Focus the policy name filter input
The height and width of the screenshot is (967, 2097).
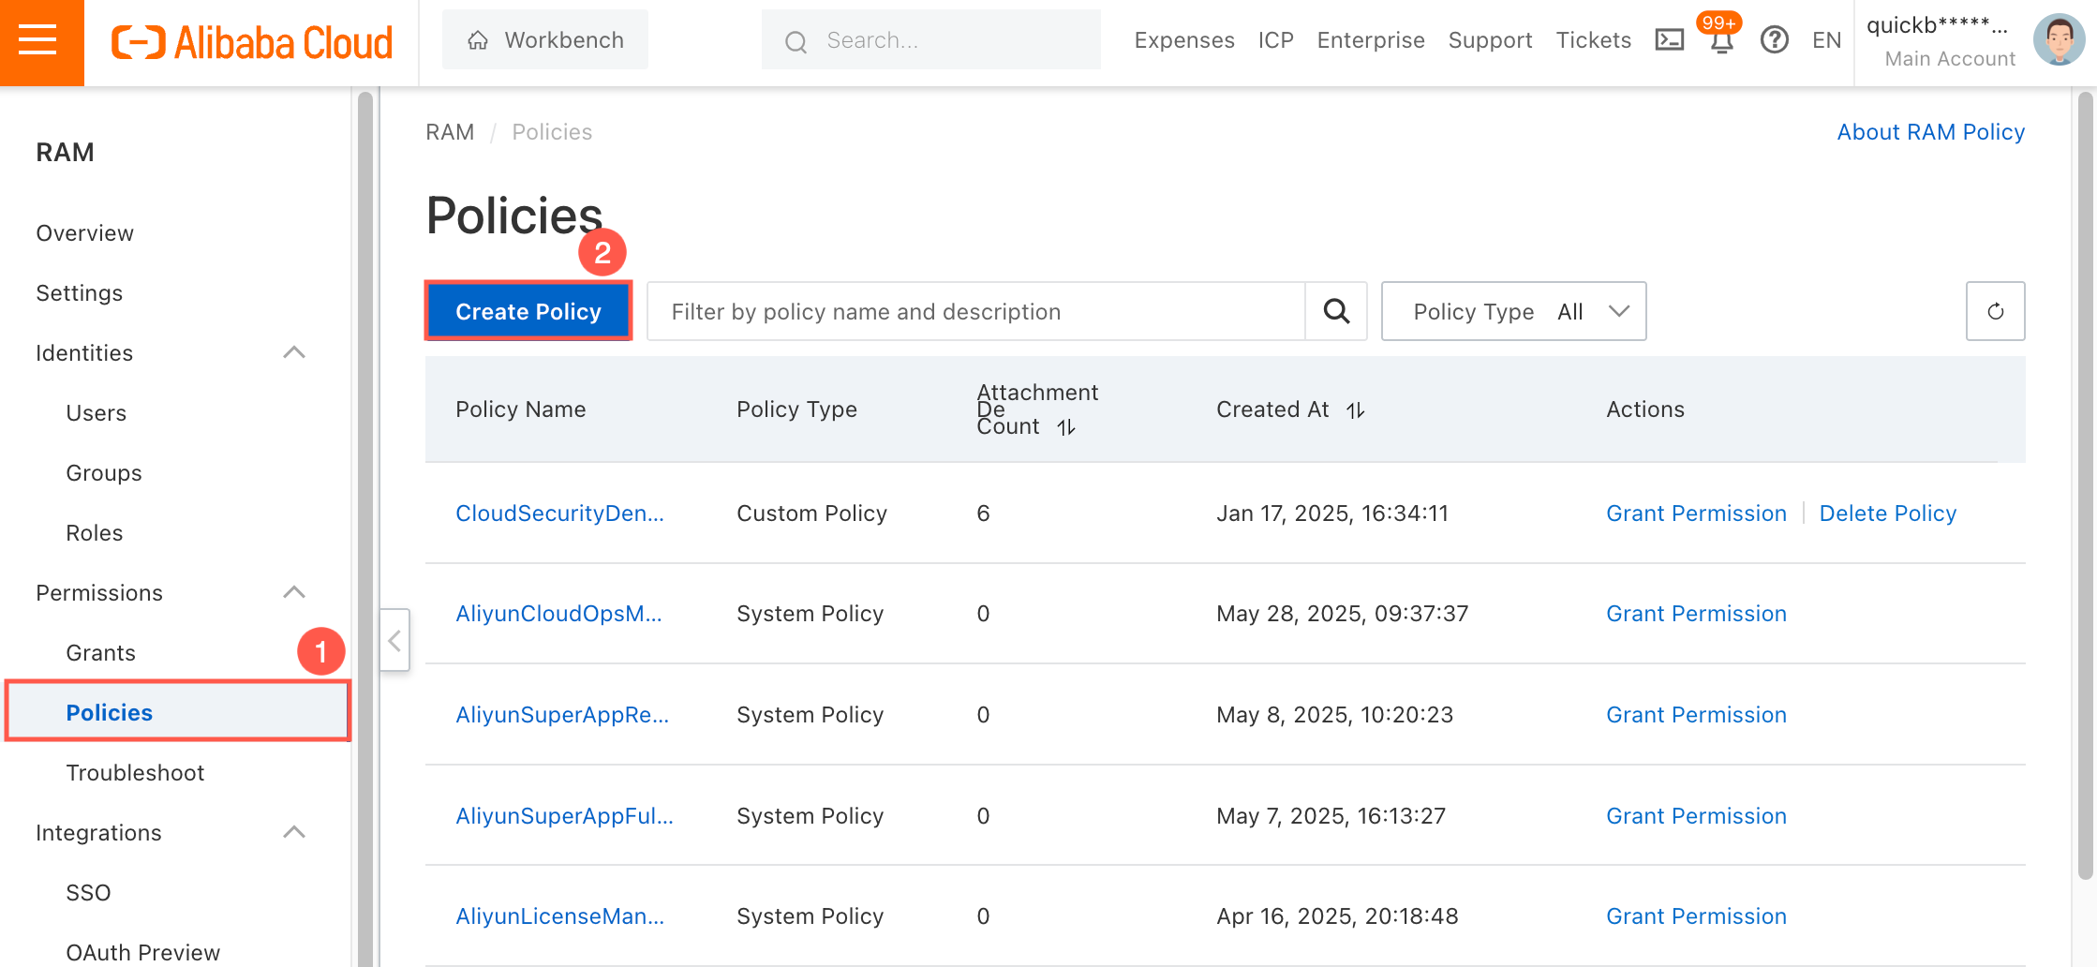[975, 311]
